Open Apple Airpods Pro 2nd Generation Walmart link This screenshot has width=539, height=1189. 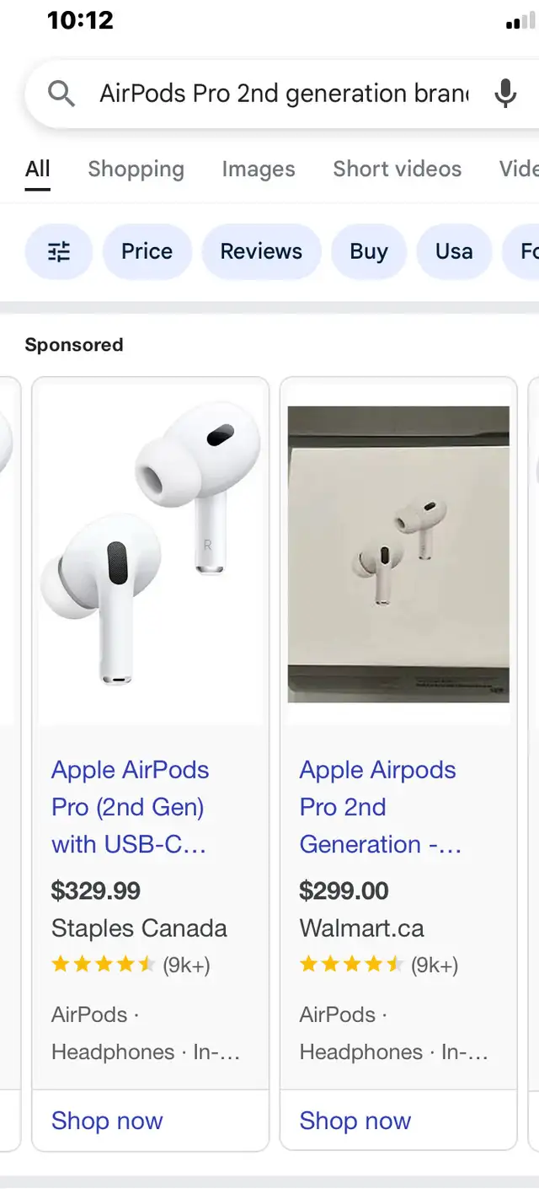381,807
